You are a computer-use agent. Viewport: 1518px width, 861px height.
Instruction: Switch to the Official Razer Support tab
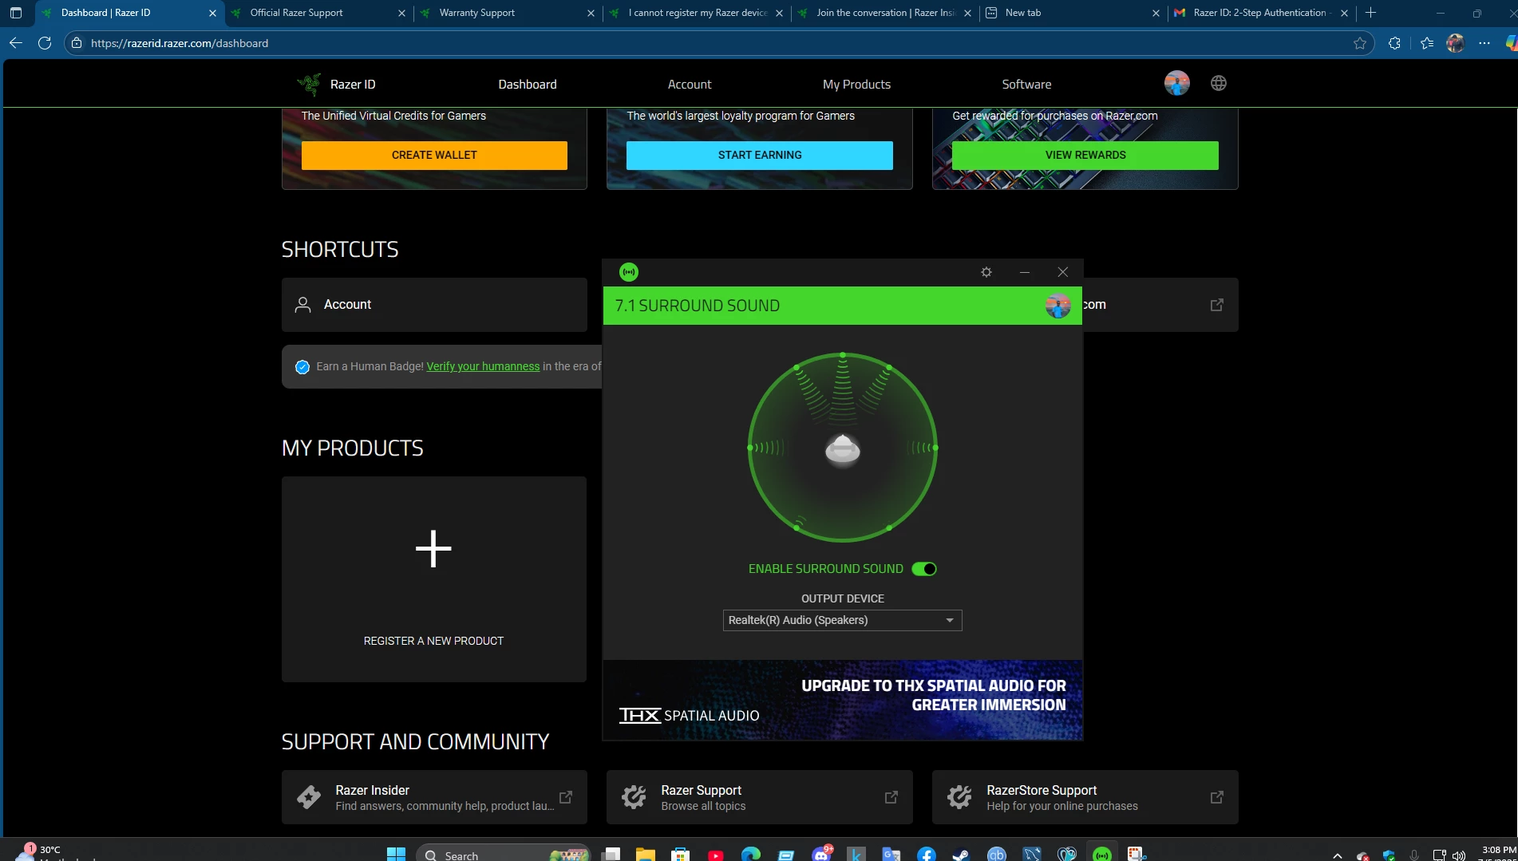(x=318, y=13)
